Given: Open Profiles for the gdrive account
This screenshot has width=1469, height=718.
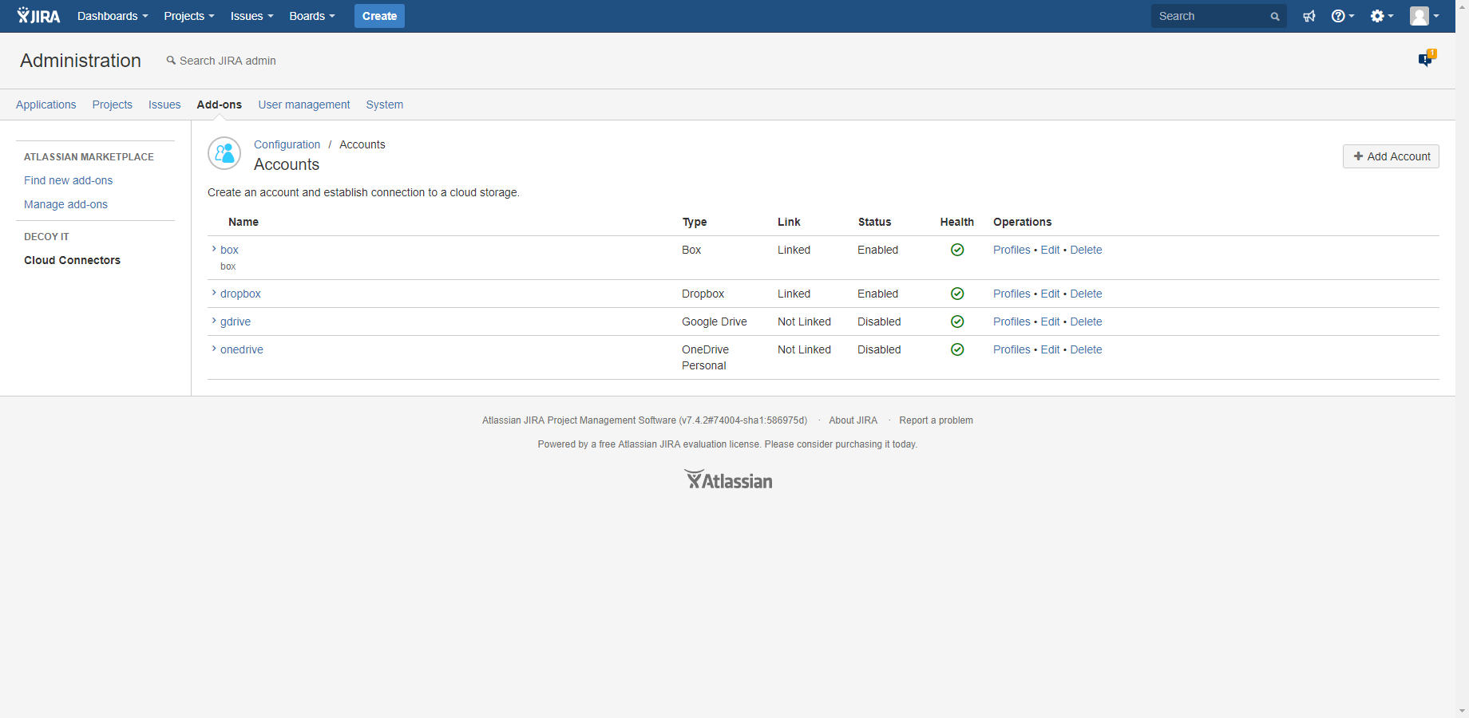Looking at the screenshot, I should (x=1012, y=322).
